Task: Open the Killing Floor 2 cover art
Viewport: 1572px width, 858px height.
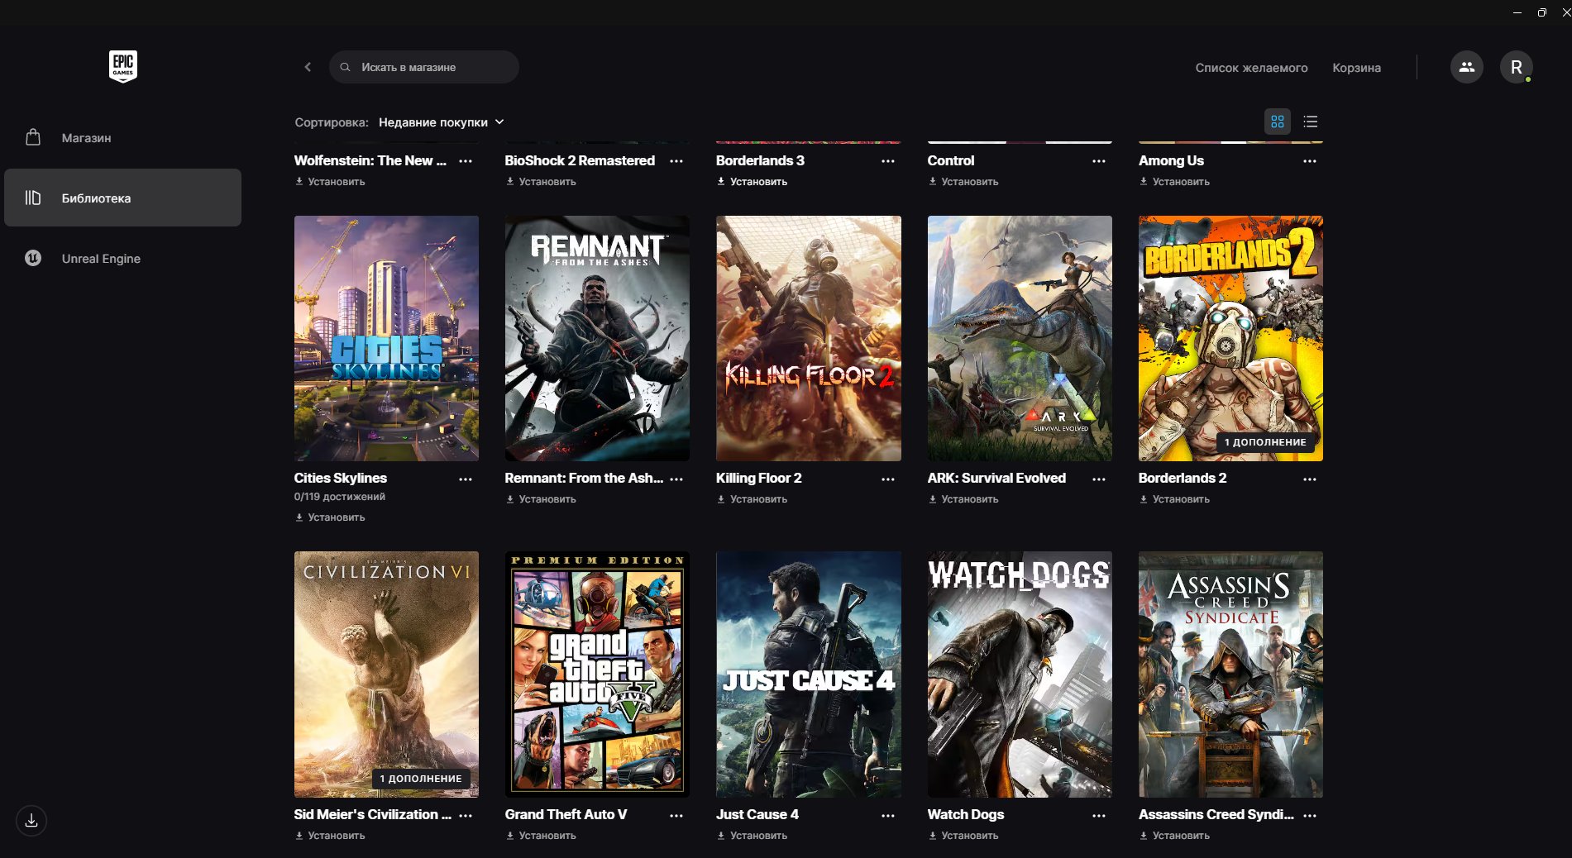Action: click(809, 338)
